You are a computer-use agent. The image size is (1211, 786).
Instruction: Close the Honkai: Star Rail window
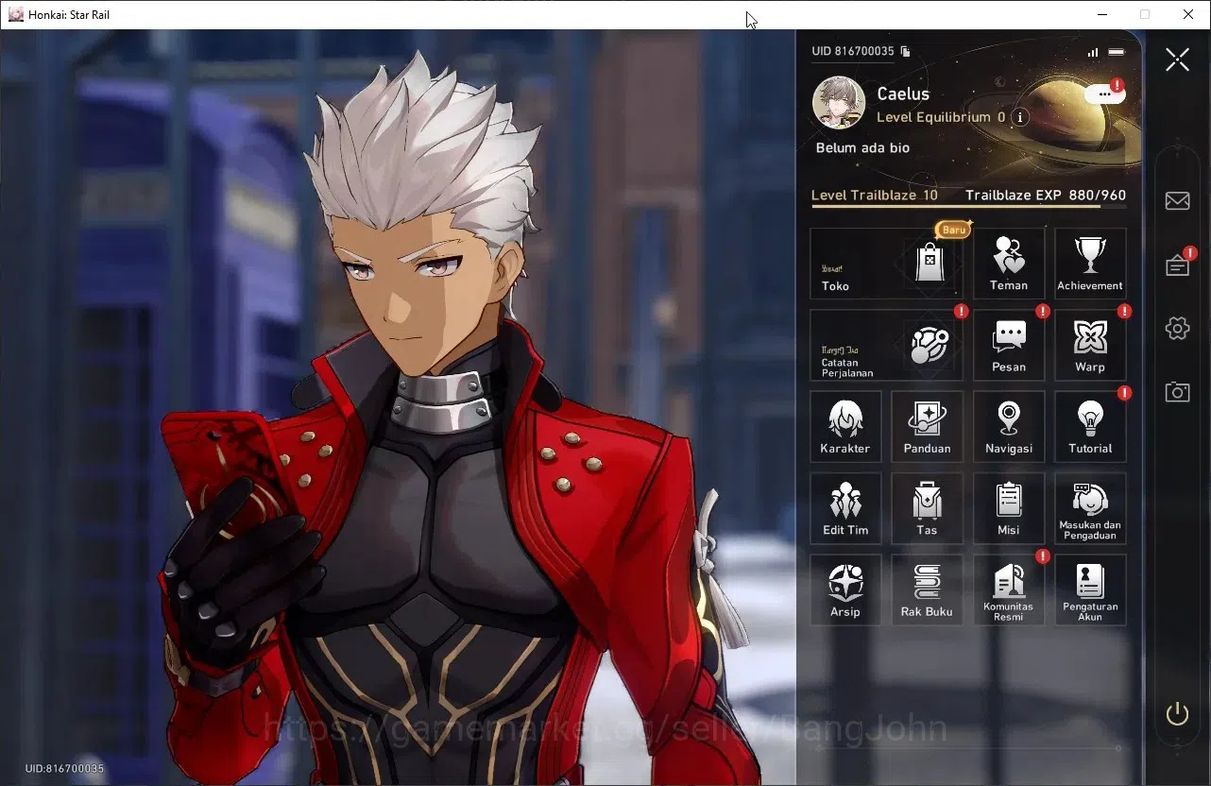1188,14
